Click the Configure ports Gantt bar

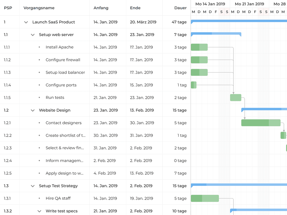(193, 85)
